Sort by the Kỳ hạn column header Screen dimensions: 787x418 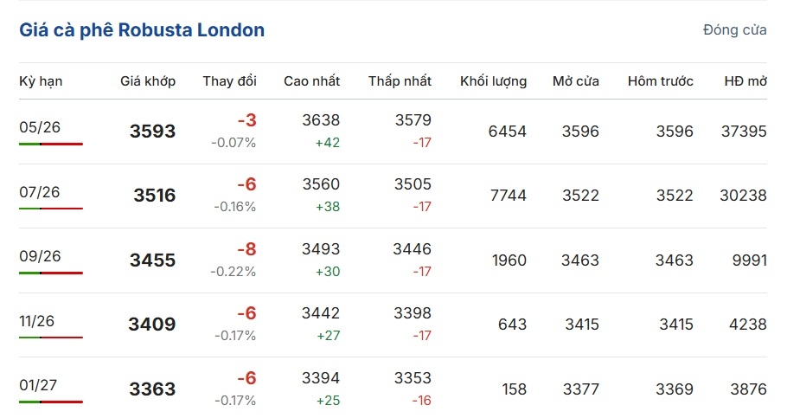41,81
